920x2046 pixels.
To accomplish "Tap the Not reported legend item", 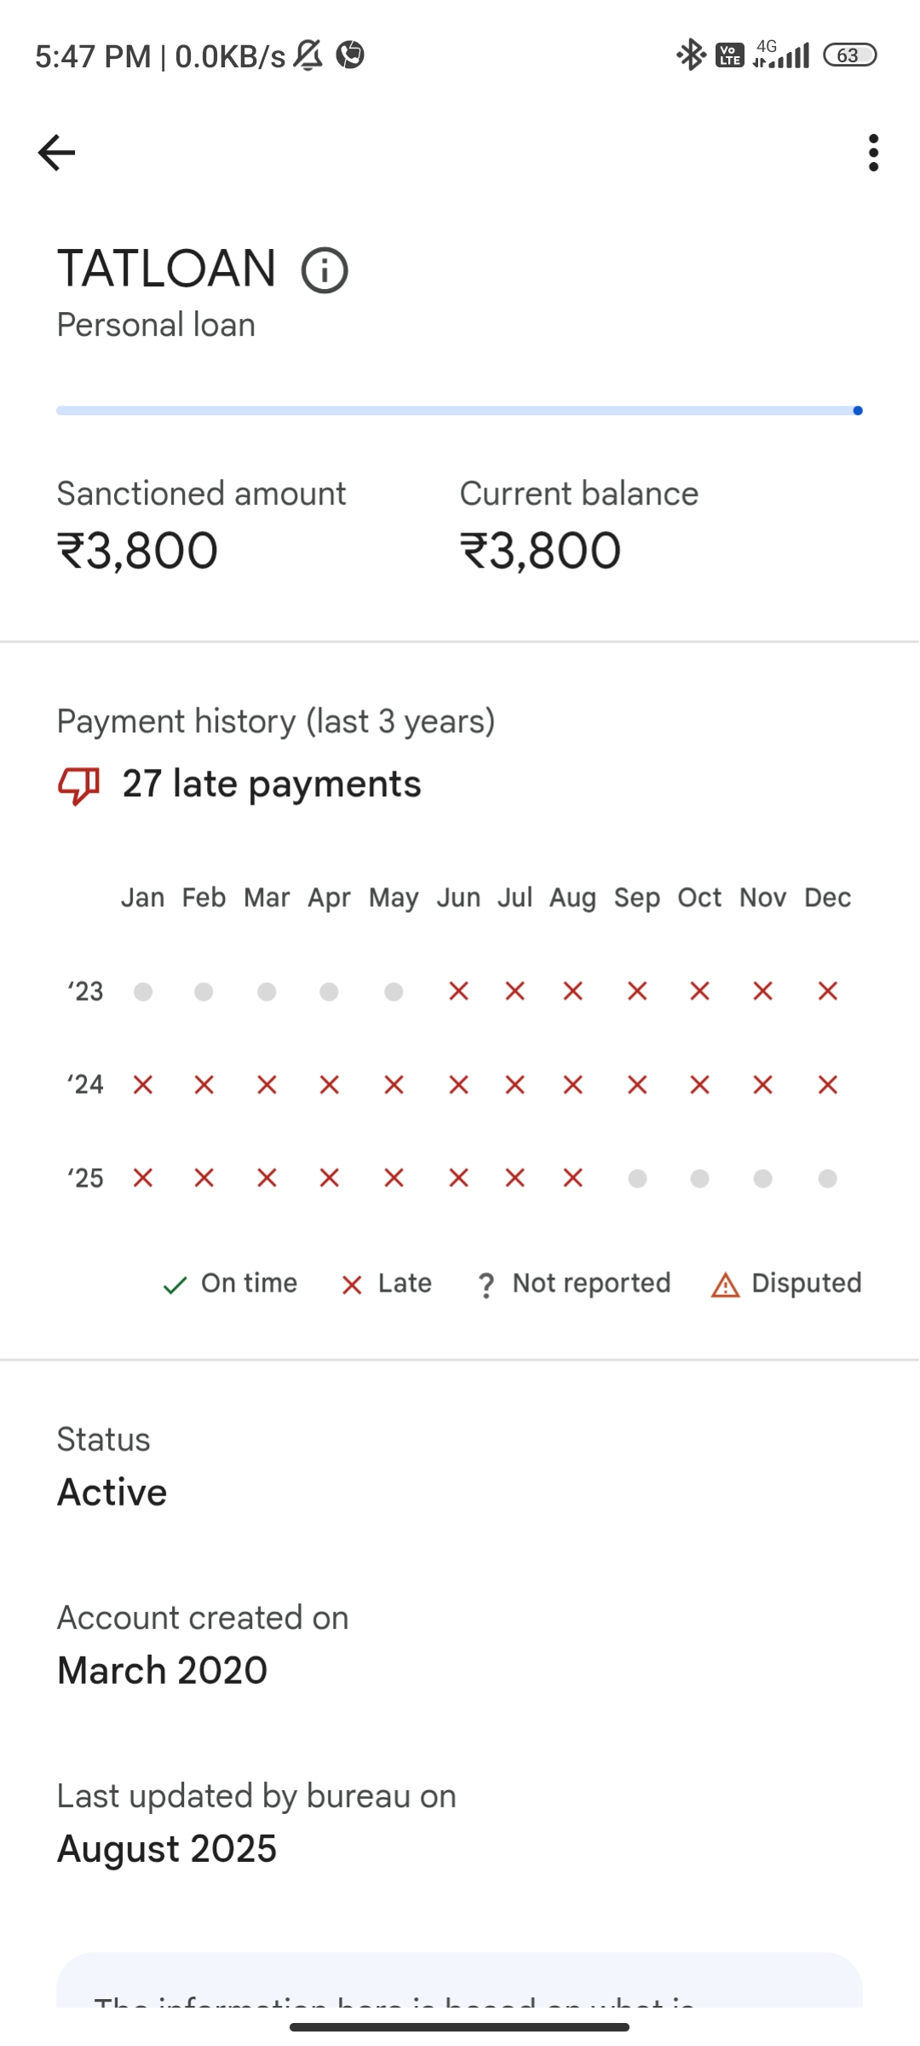I will 574,1283.
